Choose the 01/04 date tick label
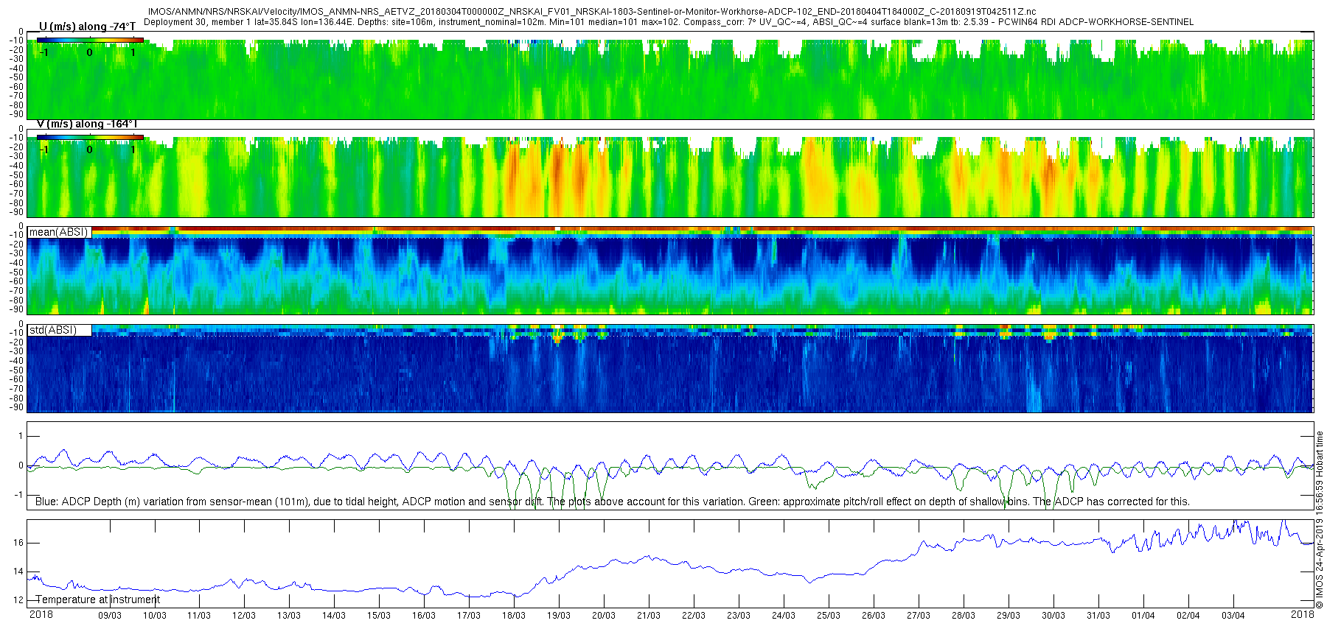The image size is (1327, 626). (x=1143, y=616)
